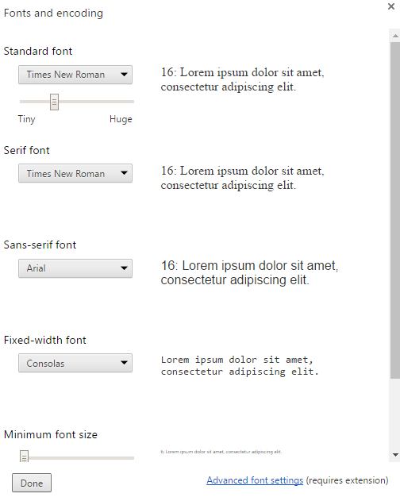Click the Minimum font size slider handle
This screenshot has height=497, width=400.
24,457
